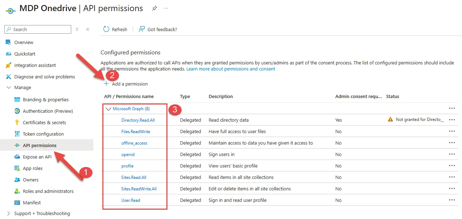Click the API permissions sidebar icon
462x219 pixels.
coord(17,145)
